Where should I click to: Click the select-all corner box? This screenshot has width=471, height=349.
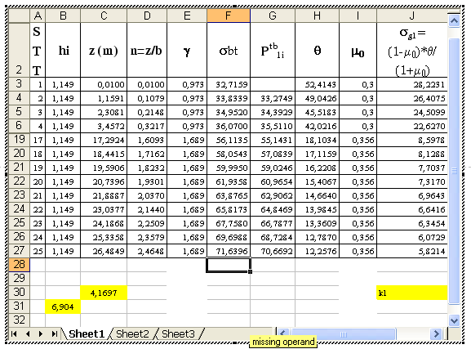pos(19,16)
